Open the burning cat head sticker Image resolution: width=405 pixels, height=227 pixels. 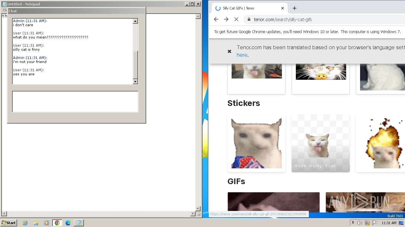coord(381,143)
